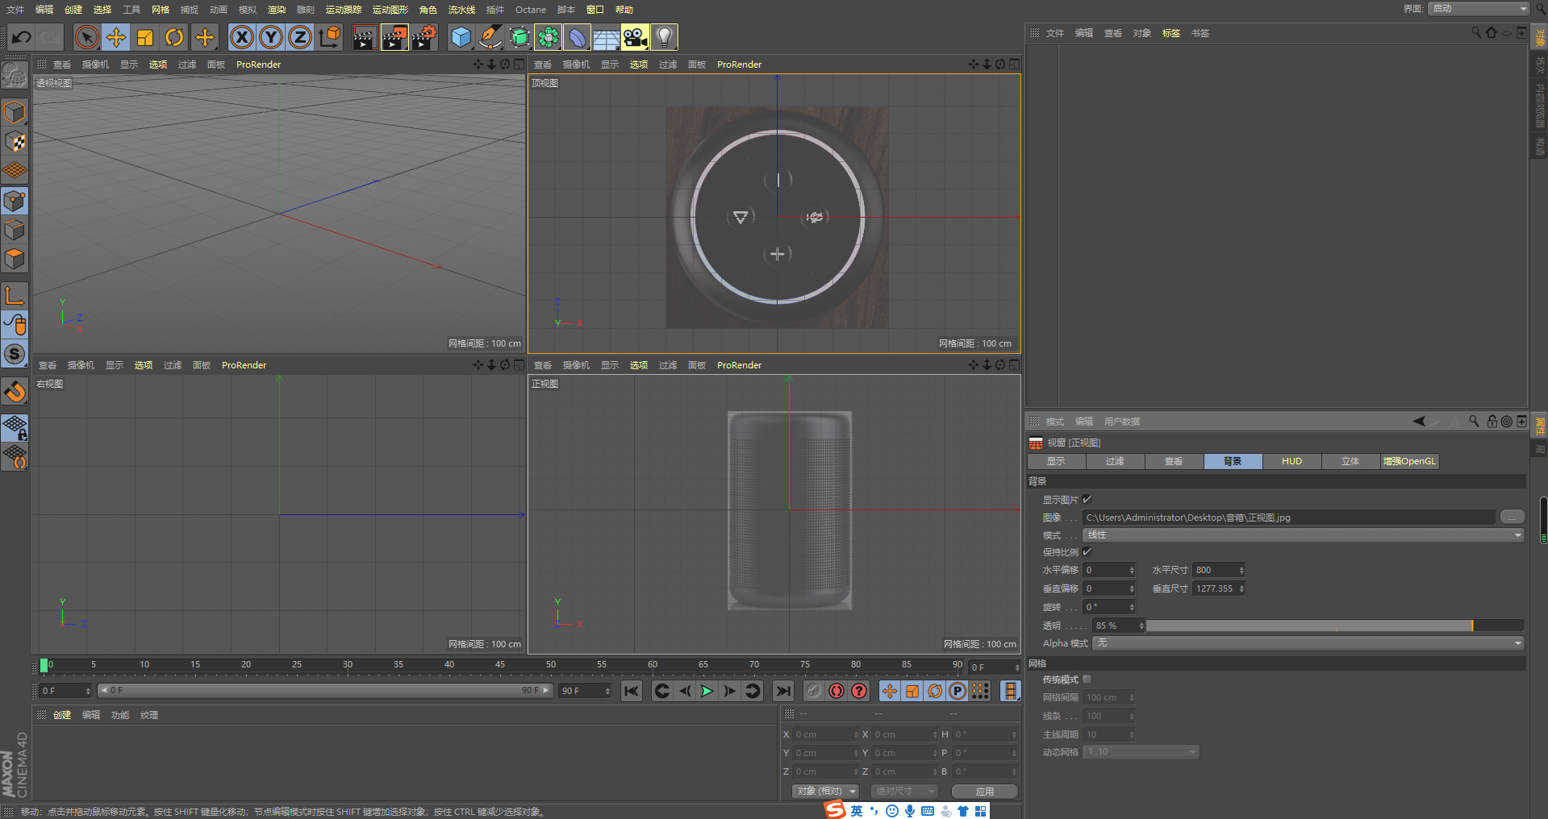Click frame 45 on the timeline ruler
Viewport: 1548px width, 819px height.
click(500, 665)
